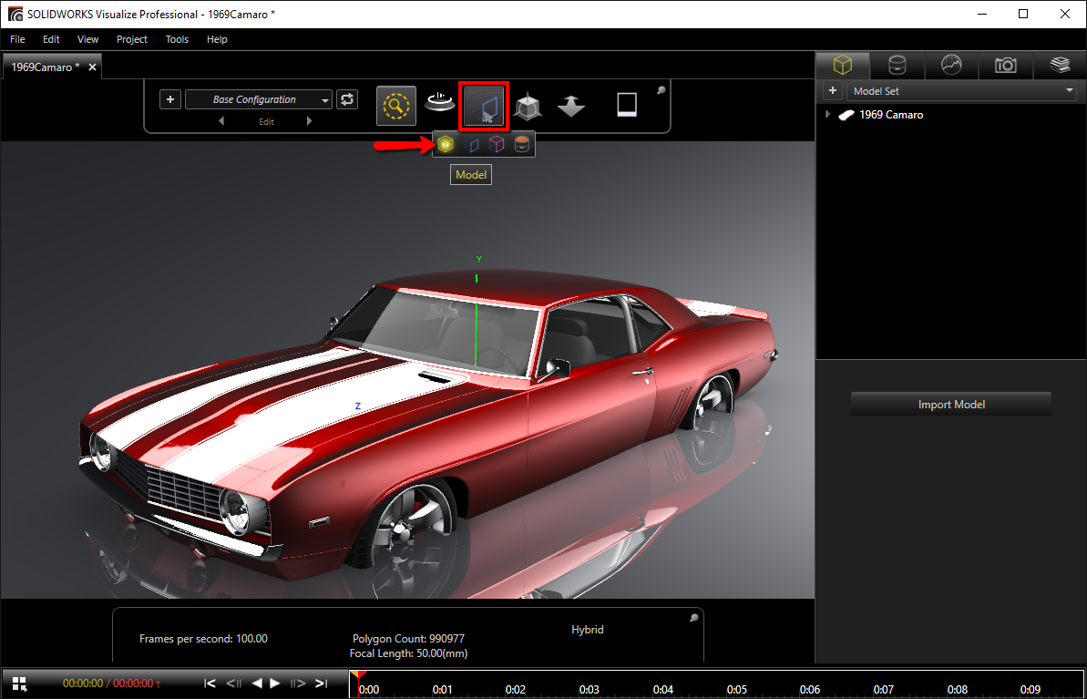Image resolution: width=1087 pixels, height=699 pixels.
Task: Click the Hybrid render mode label
Action: [x=587, y=630]
